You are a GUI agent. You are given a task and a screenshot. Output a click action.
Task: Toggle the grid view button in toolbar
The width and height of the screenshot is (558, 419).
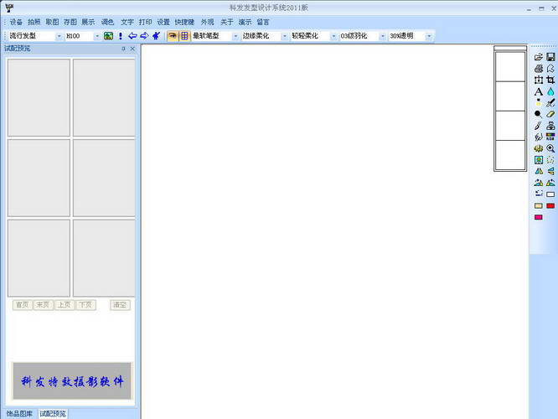coord(184,35)
